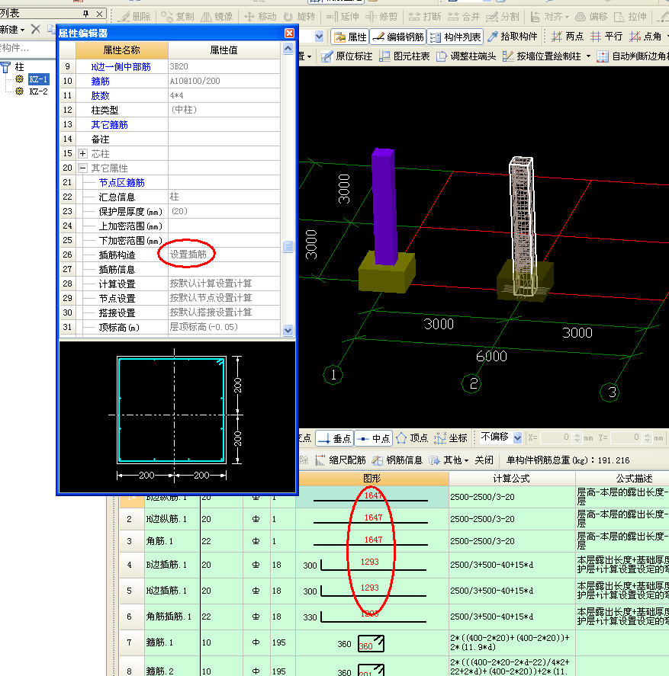The height and width of the screenshot is (676, 669).
Task: Toggle the 中点 snap mode
Action: (374, 438)
